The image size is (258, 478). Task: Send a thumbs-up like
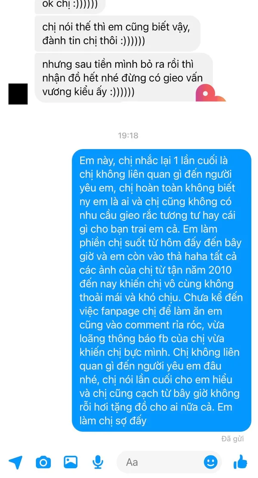[x=240, y=462]
